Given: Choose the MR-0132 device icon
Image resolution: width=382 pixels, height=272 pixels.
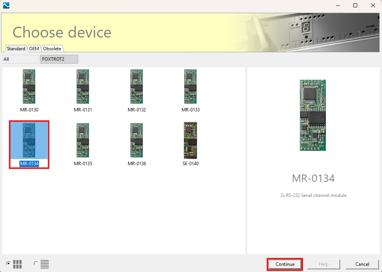Looking at the screenshot, I should tap(137, 86).
